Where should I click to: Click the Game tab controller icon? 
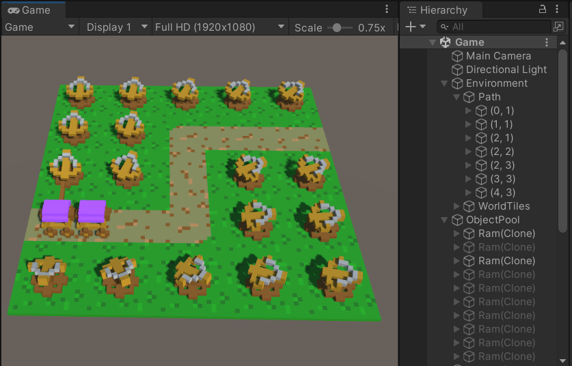click(14, 10)
